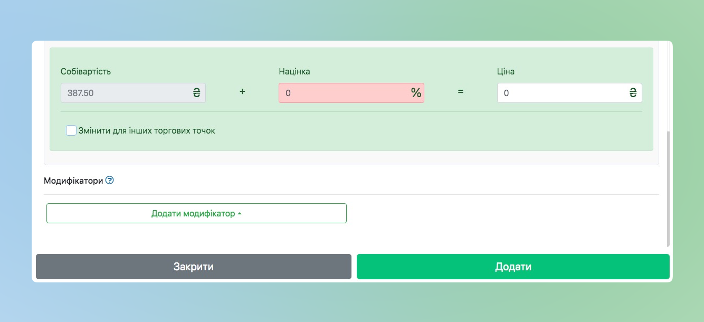Click the caret arrow on Додати модифікатор

(240, 214)
